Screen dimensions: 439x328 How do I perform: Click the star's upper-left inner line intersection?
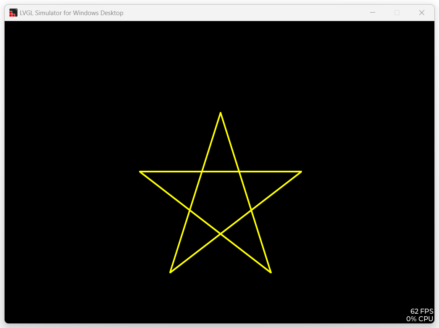click(202, 172)
